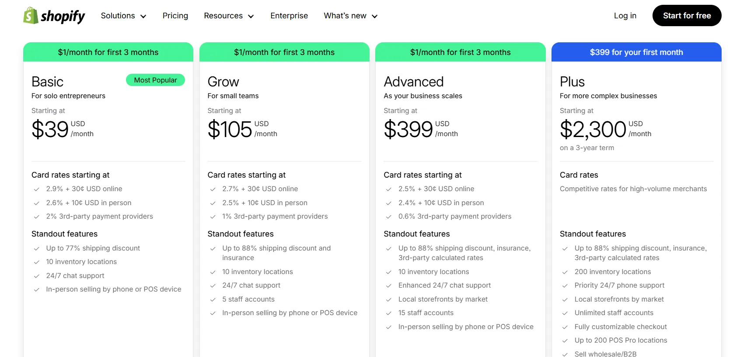This screenshot has width=747, height=357.
Task: Open the Enterprise page from the navbar
Action: click(x=289, y=16)
